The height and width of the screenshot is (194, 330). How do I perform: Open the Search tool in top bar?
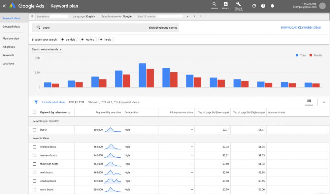[214, 6]
